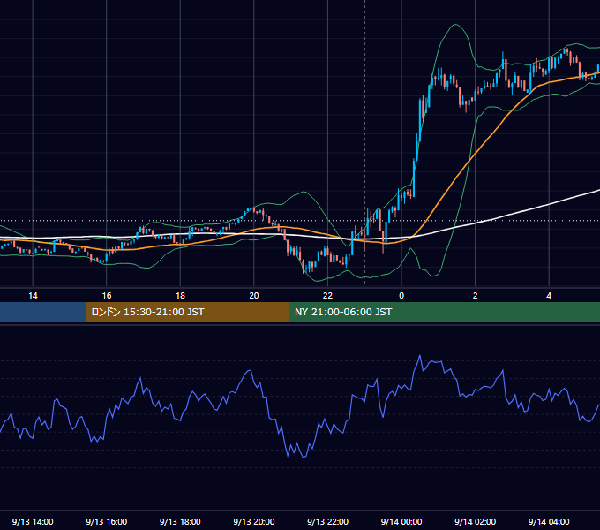Click hour label 2 on price chart axis
Image resolution: width=600 pixels, height=530 pixels.
(x=476, y=296)
